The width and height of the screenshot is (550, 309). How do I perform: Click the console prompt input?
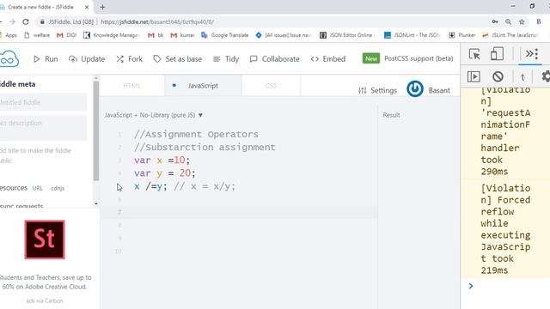coord(510,286)
